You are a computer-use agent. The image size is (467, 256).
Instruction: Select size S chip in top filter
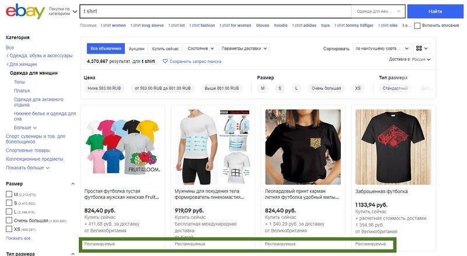point(280,88)
